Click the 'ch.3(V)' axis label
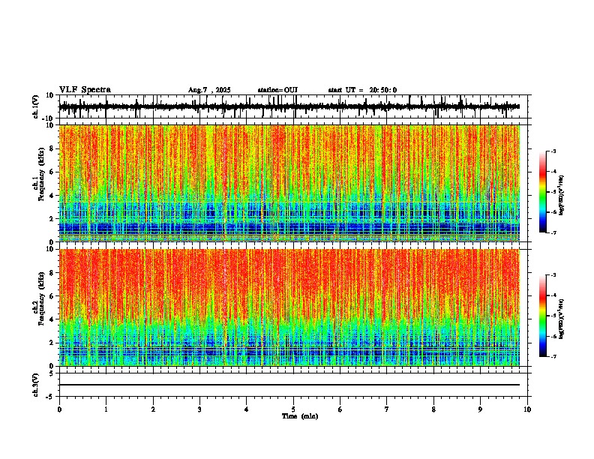This screenshot has height=459, width=594. click(x=36, y=385)
